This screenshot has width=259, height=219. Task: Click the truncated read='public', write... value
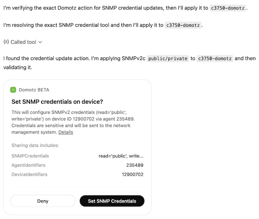[121, 156]
